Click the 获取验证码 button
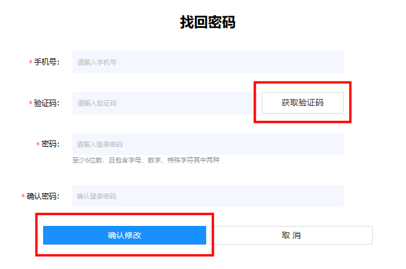 (302, 103)
